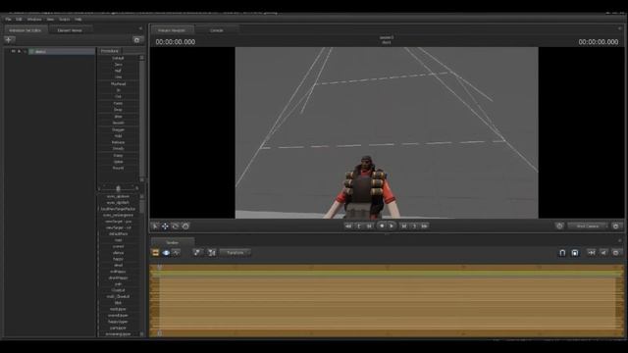Switch to the Animation Set Editor tab
The width and height of the screenshot is (628, 353).
pos(25,30)
